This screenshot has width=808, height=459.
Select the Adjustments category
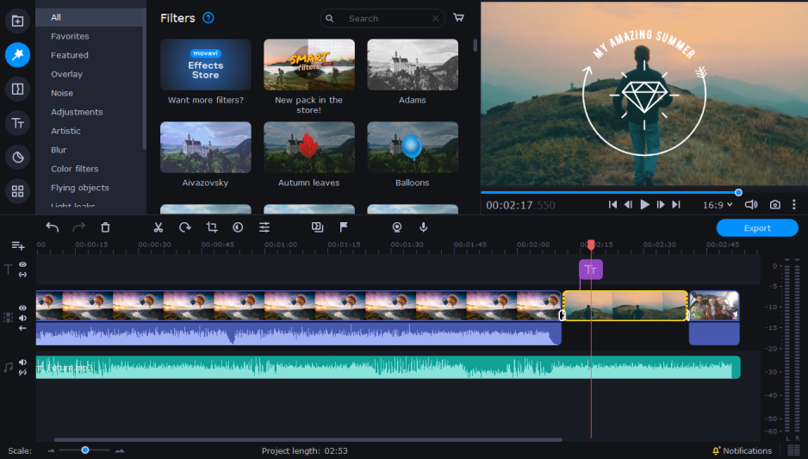click(77, 112)
